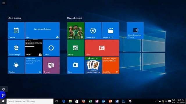Open the Calendar tile
Viewport: 186px width, 104px height.
click(16, 31)
